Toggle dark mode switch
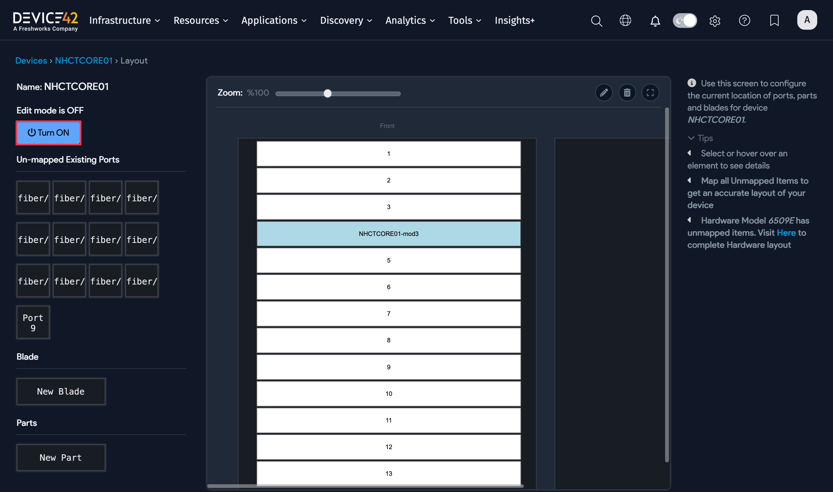This screenshot has width=833, height=492. [685, 20]
